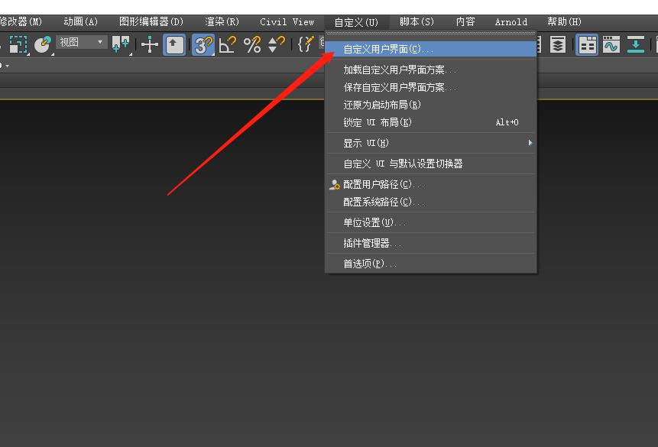Close the 自定义(U) menu from the menu bar
Screen dimensions: 658x447
coord(356,22)
